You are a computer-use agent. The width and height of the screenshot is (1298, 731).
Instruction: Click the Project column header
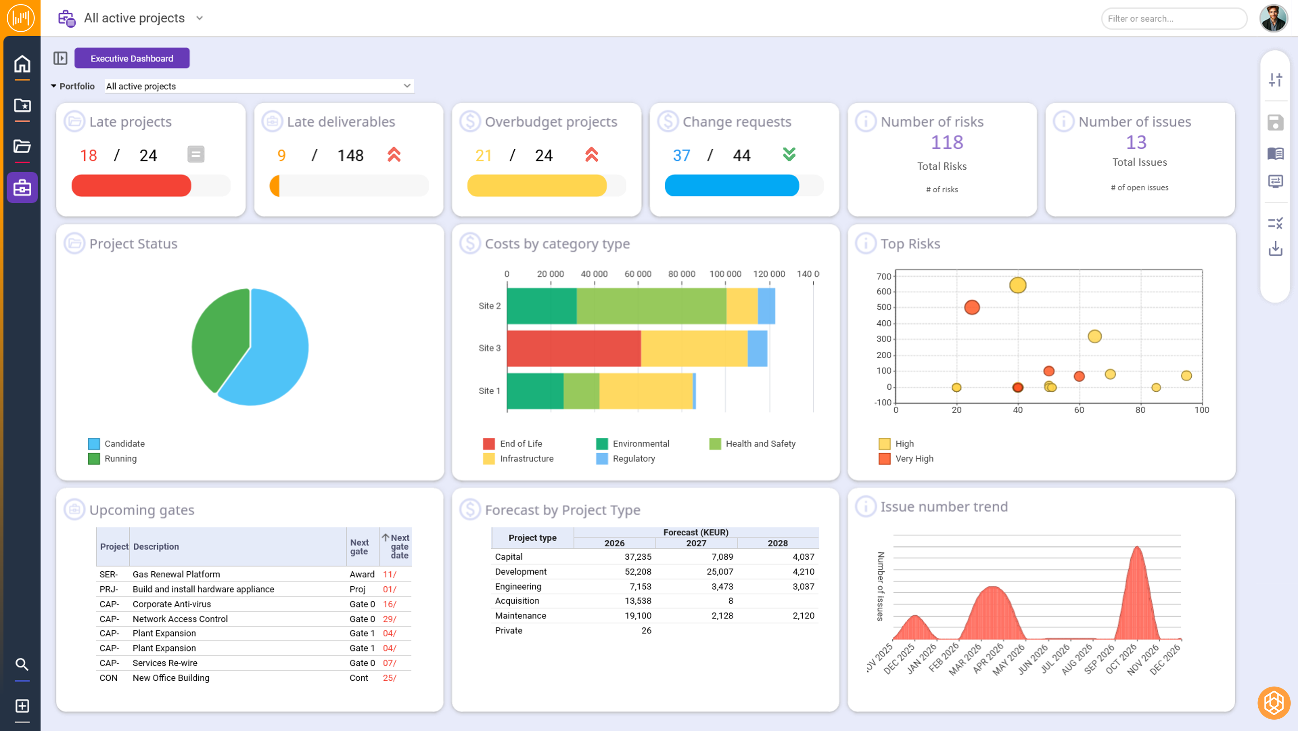[x=114, y=546]
